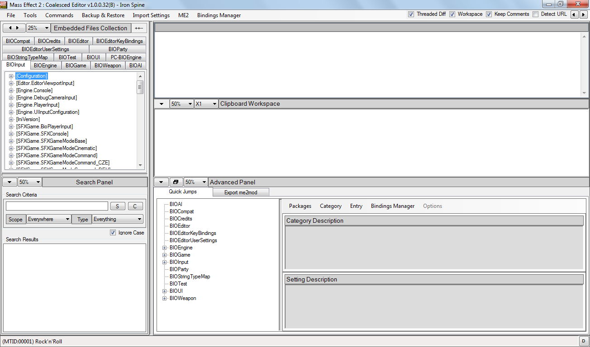Select [Engine.PlayerInput] in the tree

tap(38, 105)
